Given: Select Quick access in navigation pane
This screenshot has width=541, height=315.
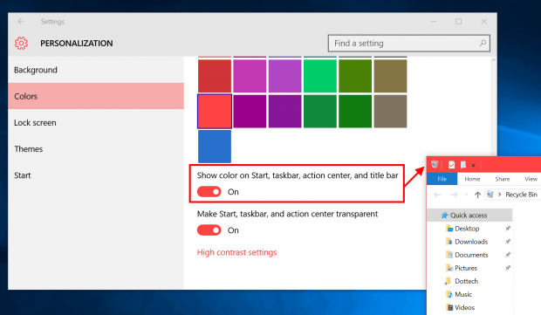Looking at the screenshot, I should [x=469, y=216].
